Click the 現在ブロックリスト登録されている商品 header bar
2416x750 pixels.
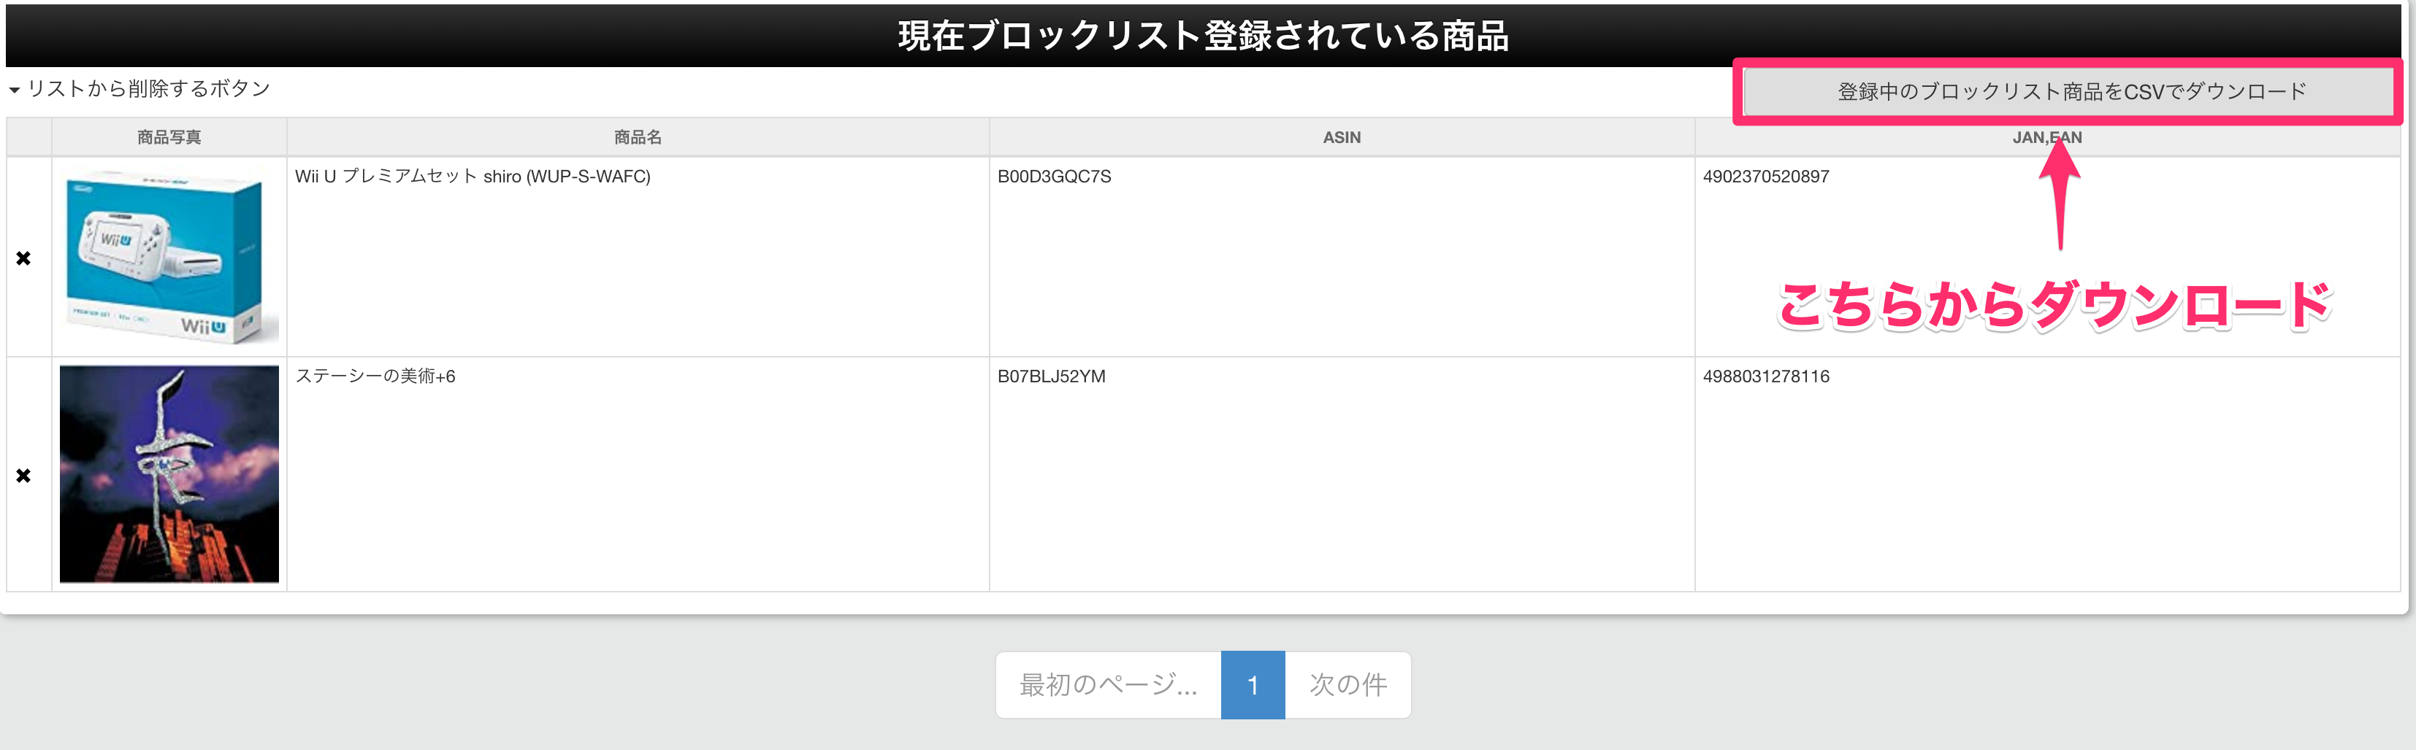click(x=1204, y=36)
